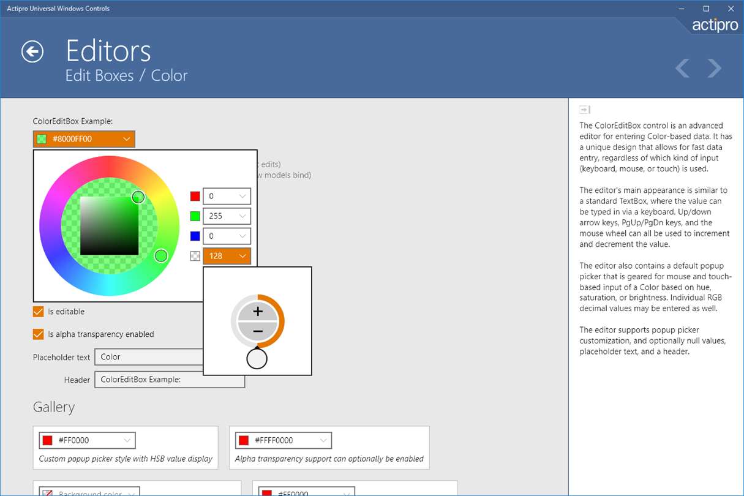Open the gallery #FFFF0000 alpha dropdown
744x496 pixels.
[x=323, y=440]
